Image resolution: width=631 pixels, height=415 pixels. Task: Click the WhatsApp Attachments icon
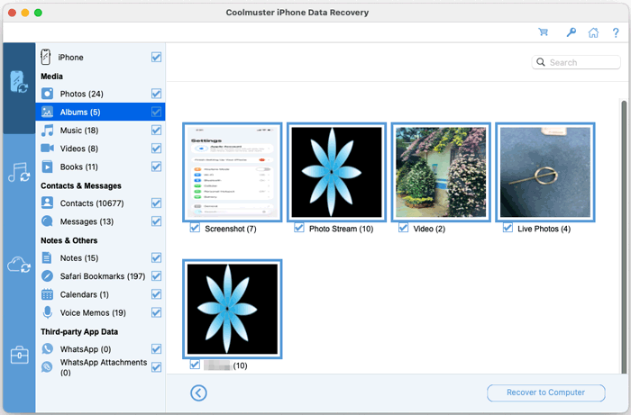coord(47,366)
